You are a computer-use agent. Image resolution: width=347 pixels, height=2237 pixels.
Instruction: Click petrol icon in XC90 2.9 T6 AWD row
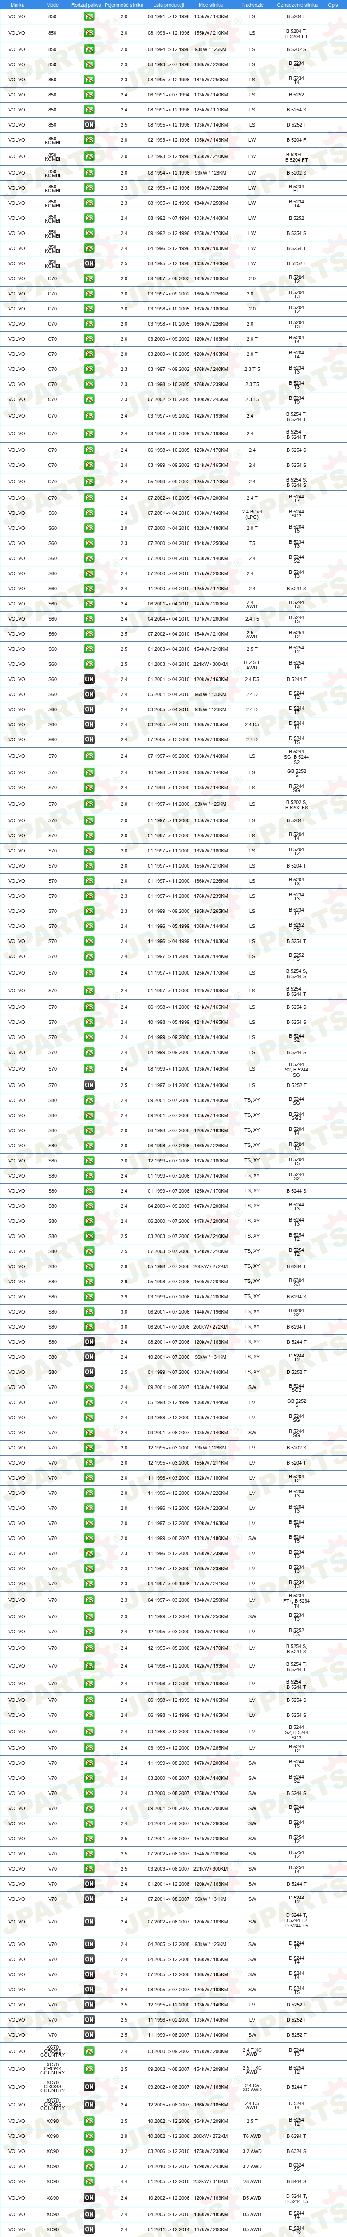point(89,2136)
